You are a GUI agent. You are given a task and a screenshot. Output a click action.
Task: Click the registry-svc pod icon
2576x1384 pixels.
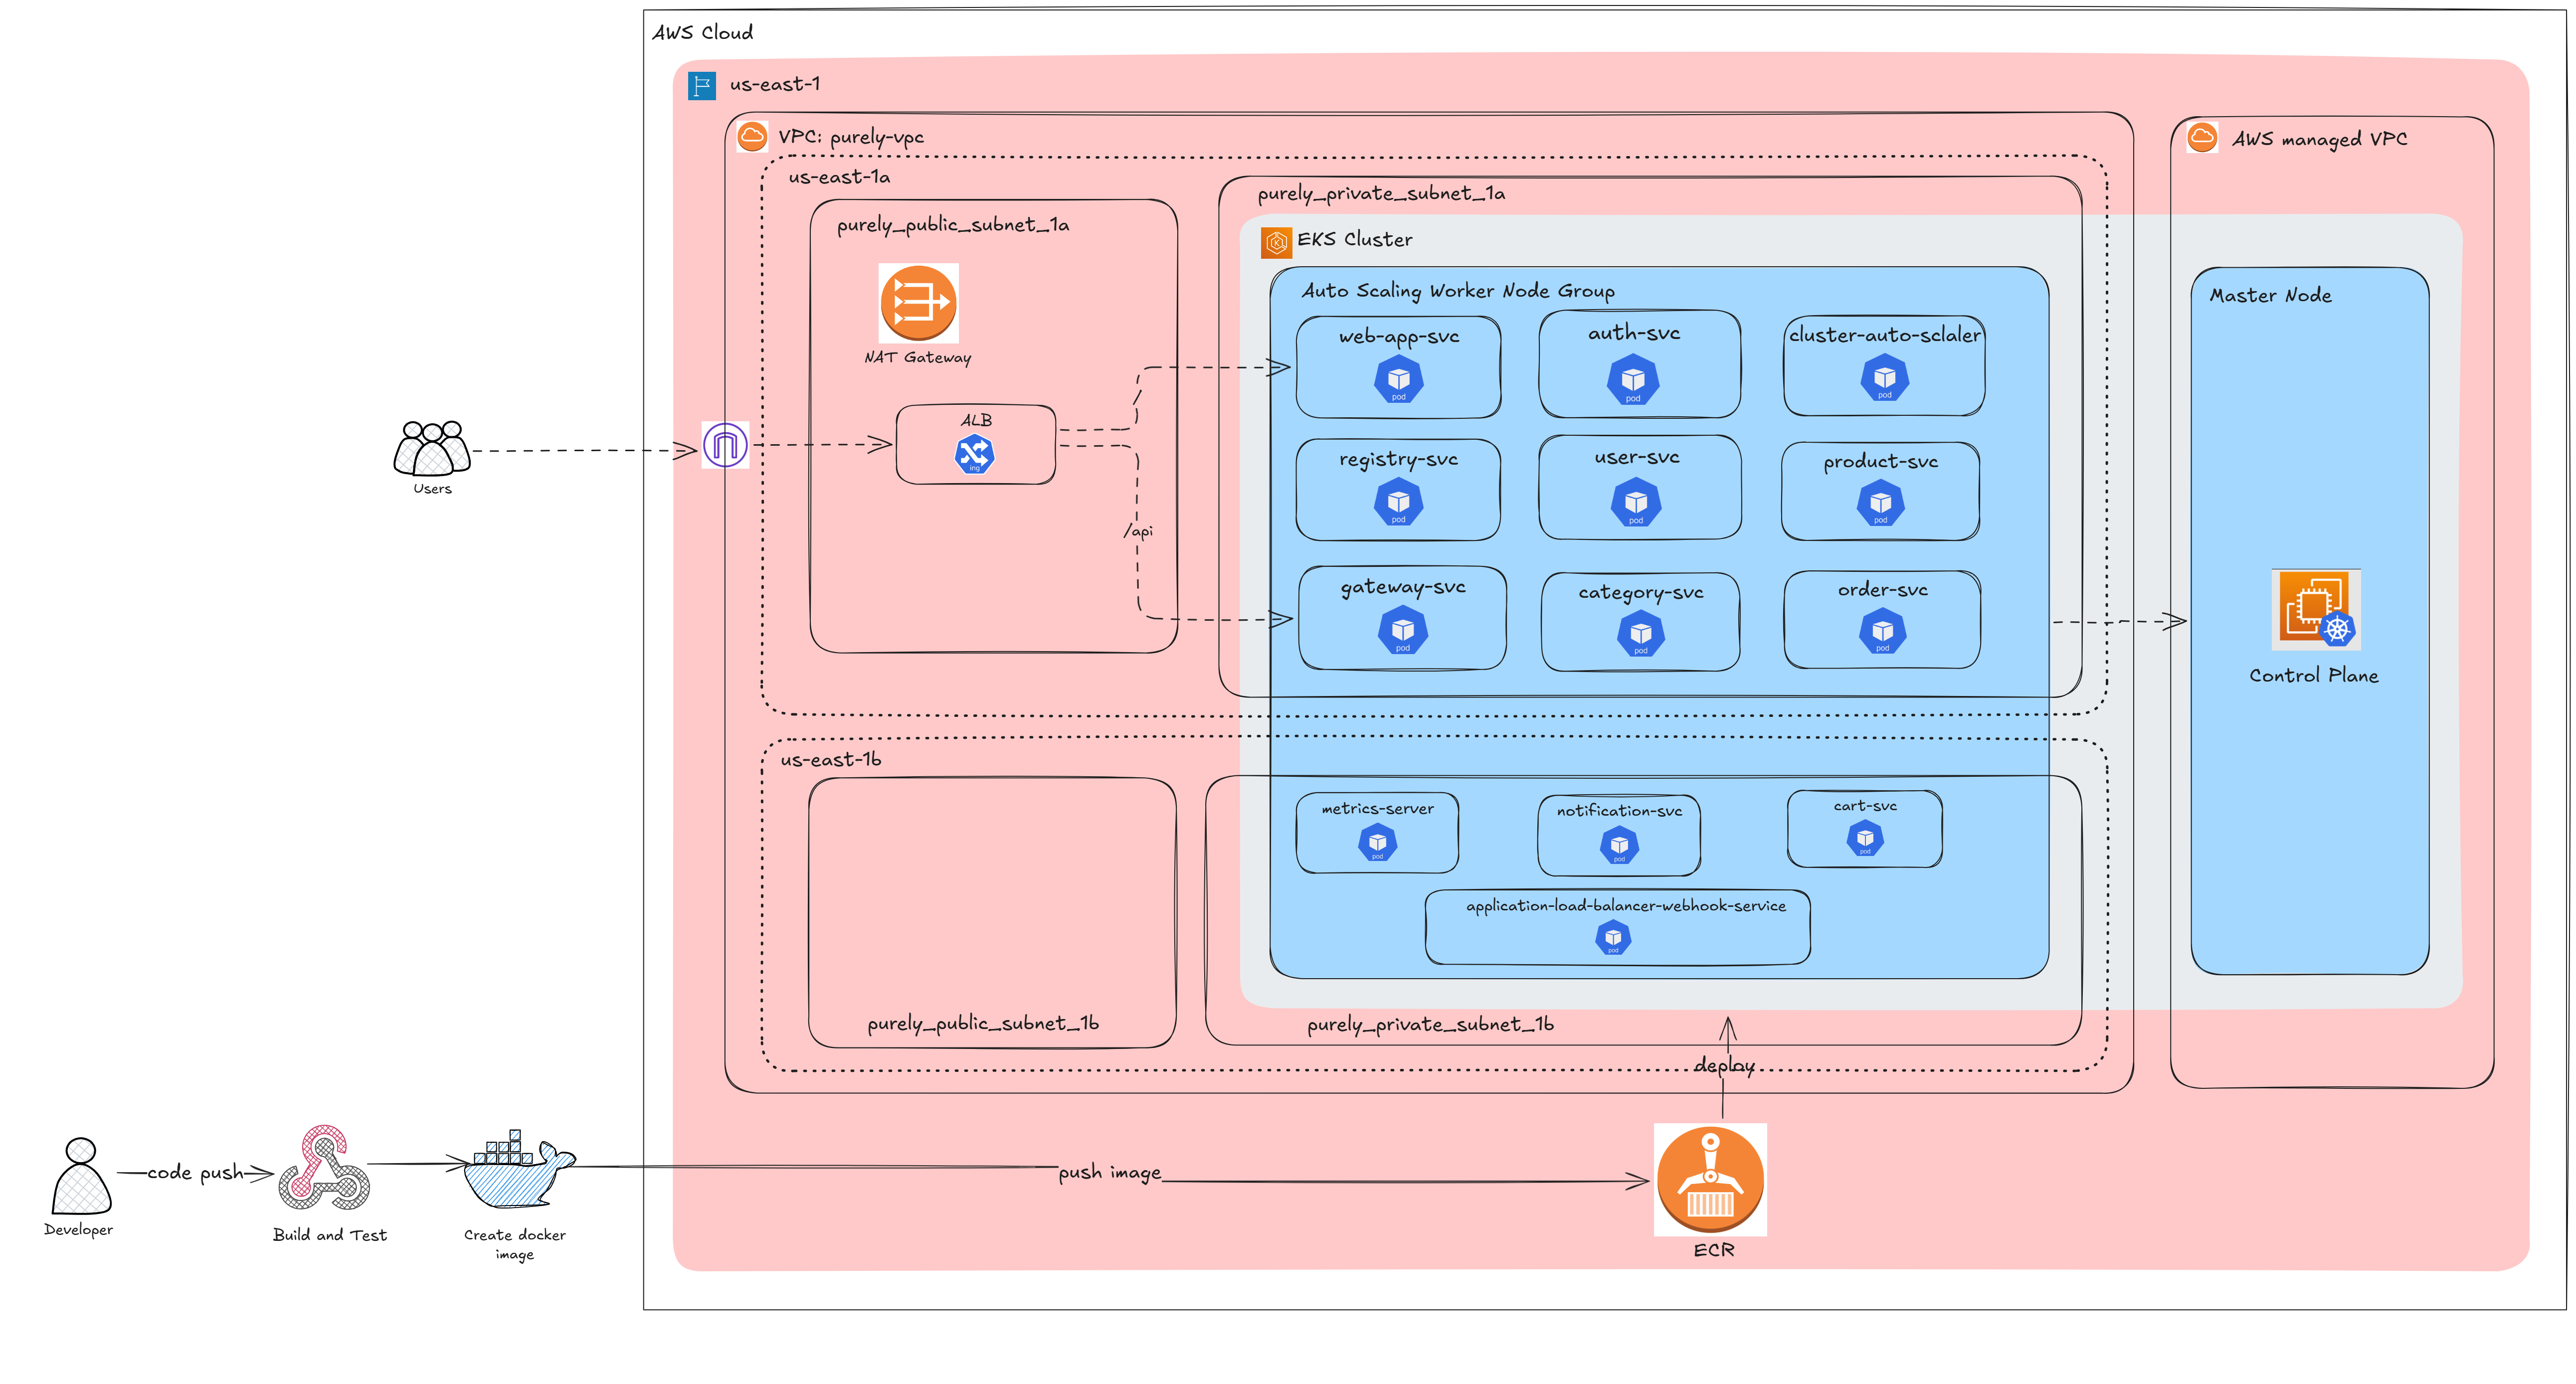1398,502
